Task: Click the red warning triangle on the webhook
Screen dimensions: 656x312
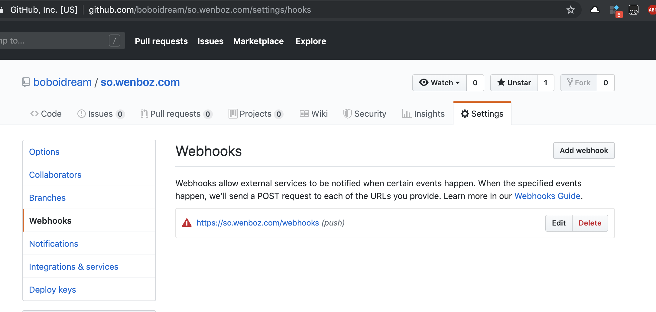Action: pos(187,223)
